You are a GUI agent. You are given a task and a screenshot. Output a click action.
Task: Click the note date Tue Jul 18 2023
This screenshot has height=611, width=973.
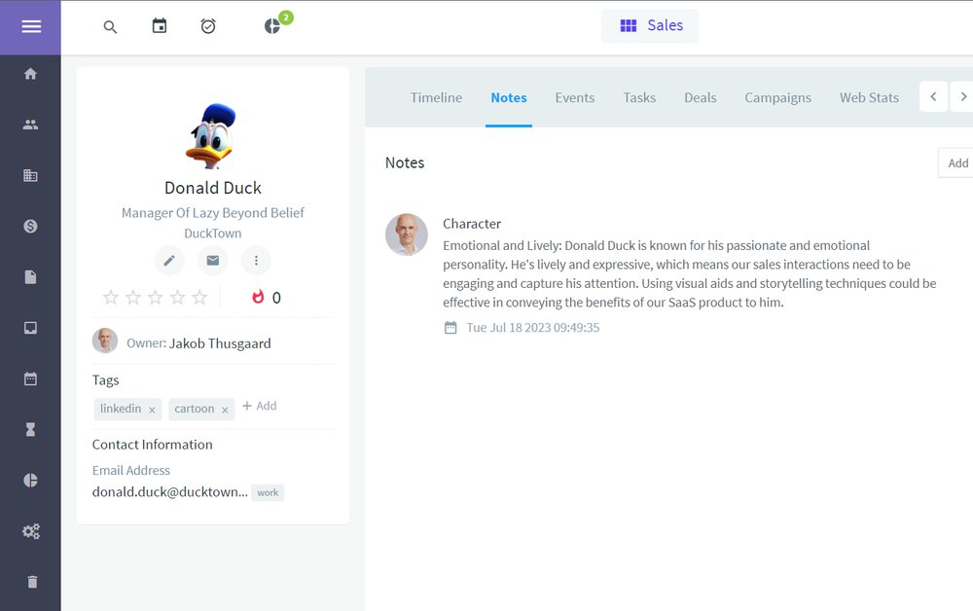tap(533, 328)
